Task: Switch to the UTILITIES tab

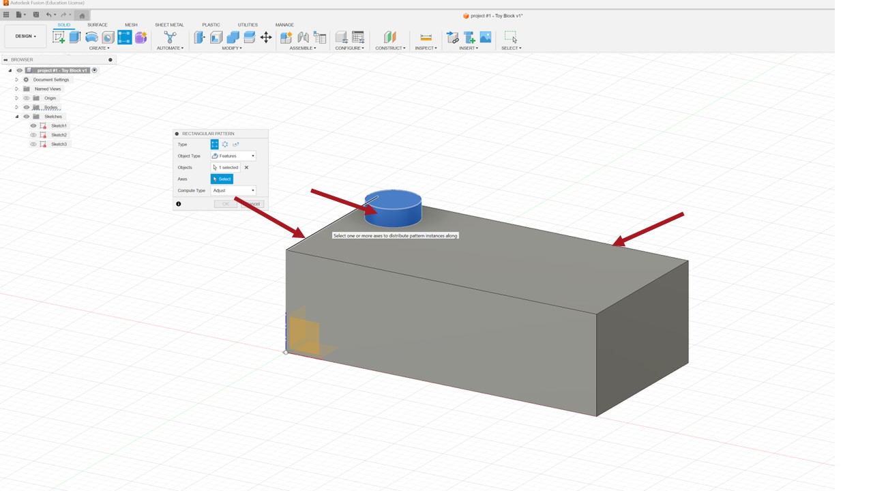Action: [248, 25]
